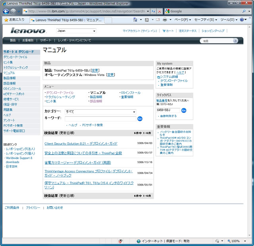Click the Home page icon

tap(135, 19)
